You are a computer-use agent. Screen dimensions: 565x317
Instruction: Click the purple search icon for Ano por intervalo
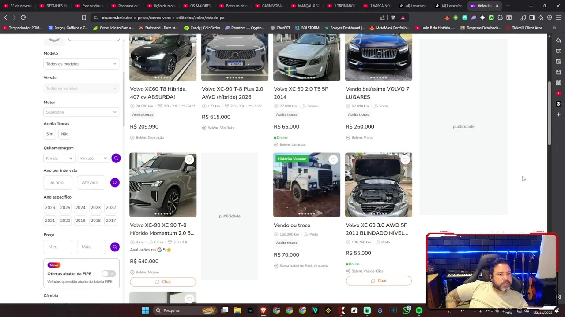(x=115, y=182)
